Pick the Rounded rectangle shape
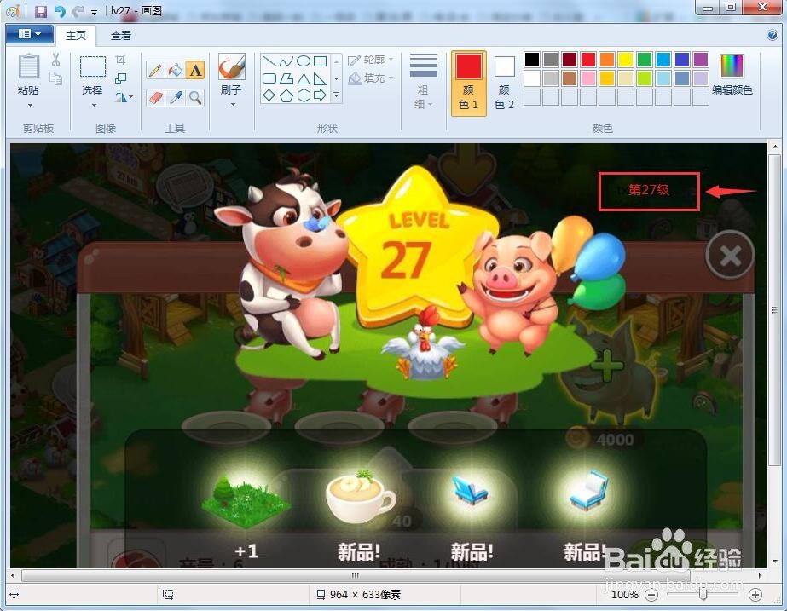This screenshot has width=787, height=611. click(x=269, y=78)
